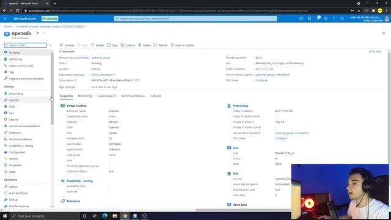Go to Home breadcrumb
This screenshot has width=391, height=220.
[8, 26]
